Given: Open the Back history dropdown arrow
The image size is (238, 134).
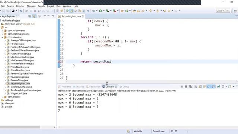Looking at the screenshot, I should (172, 11).
